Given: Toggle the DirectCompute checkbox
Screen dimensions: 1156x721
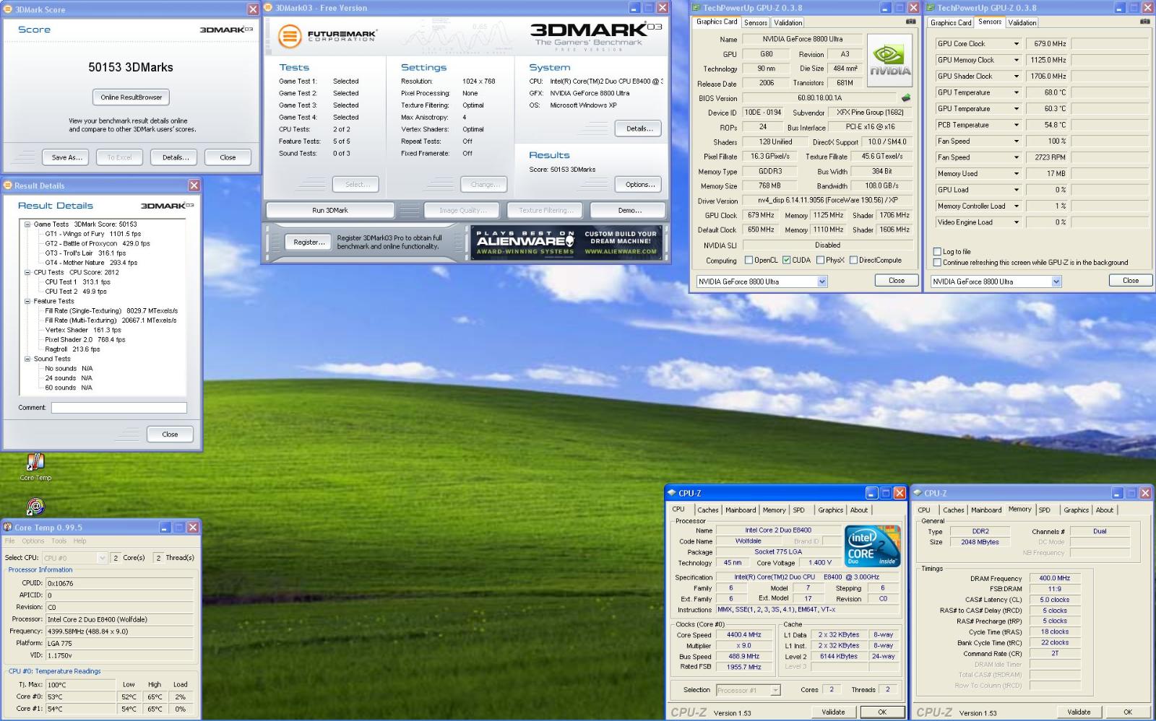Looking at the screenshot, I should pyautogui.click(x=853, y=260).
